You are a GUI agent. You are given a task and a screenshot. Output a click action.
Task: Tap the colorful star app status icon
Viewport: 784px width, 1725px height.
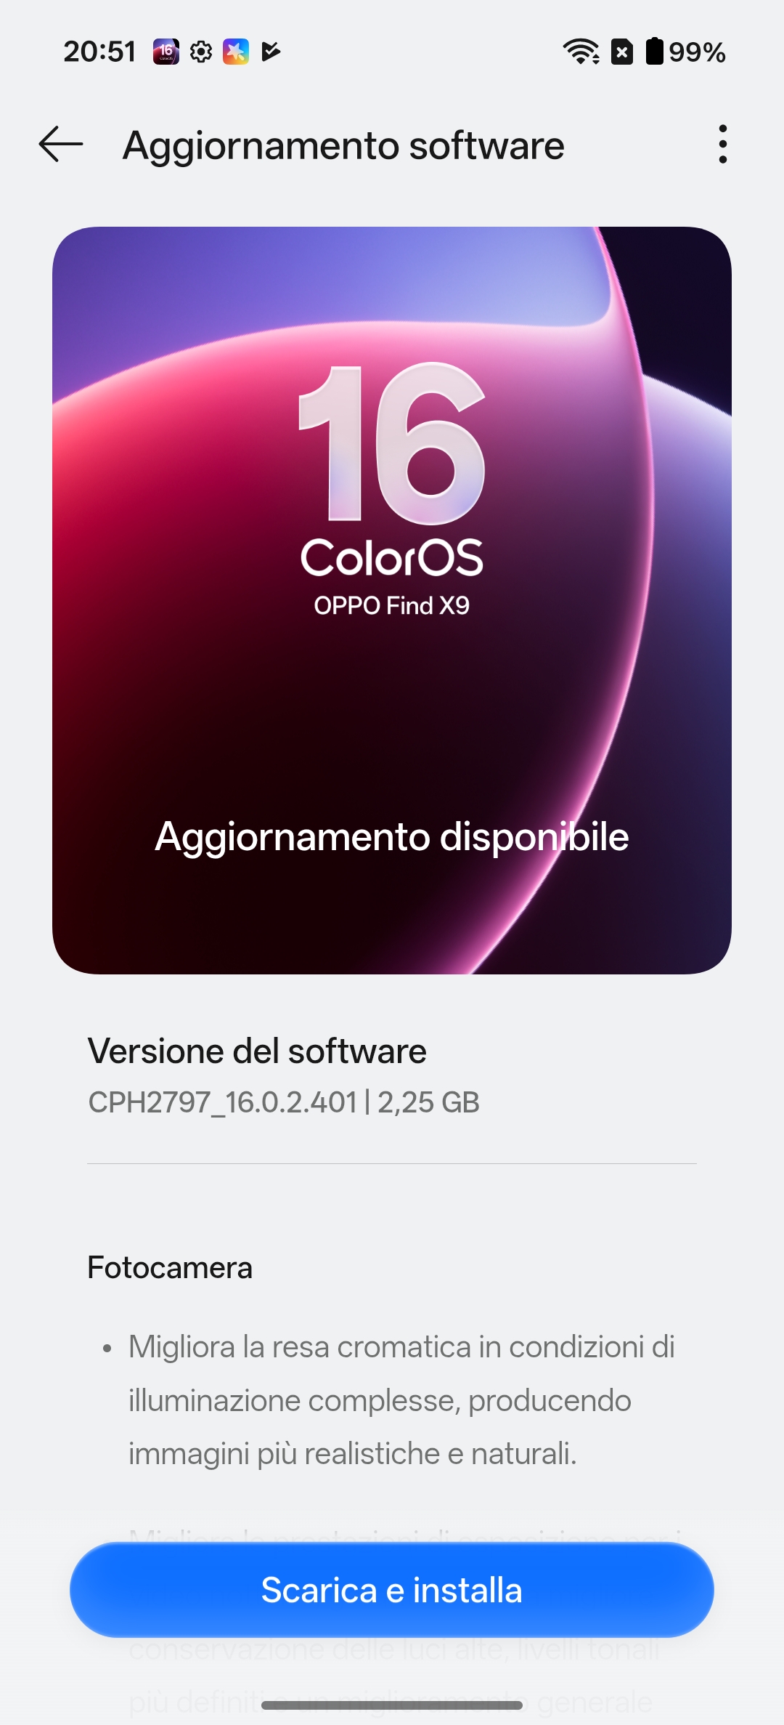point(236,52)
